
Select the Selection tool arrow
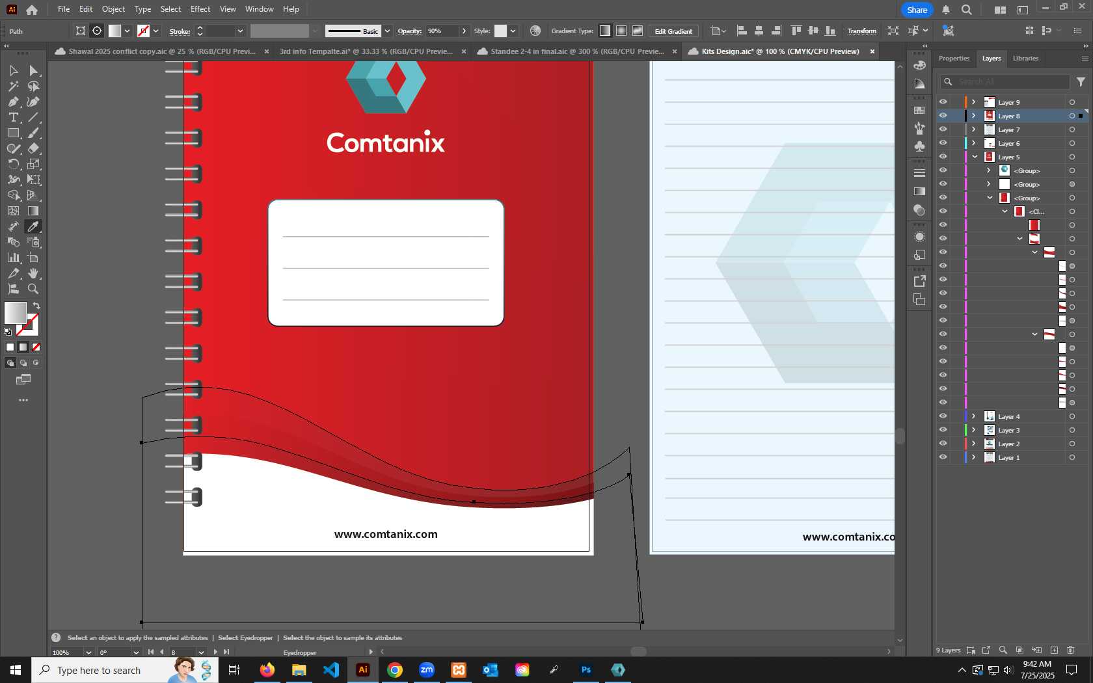[x=13, y=70]
